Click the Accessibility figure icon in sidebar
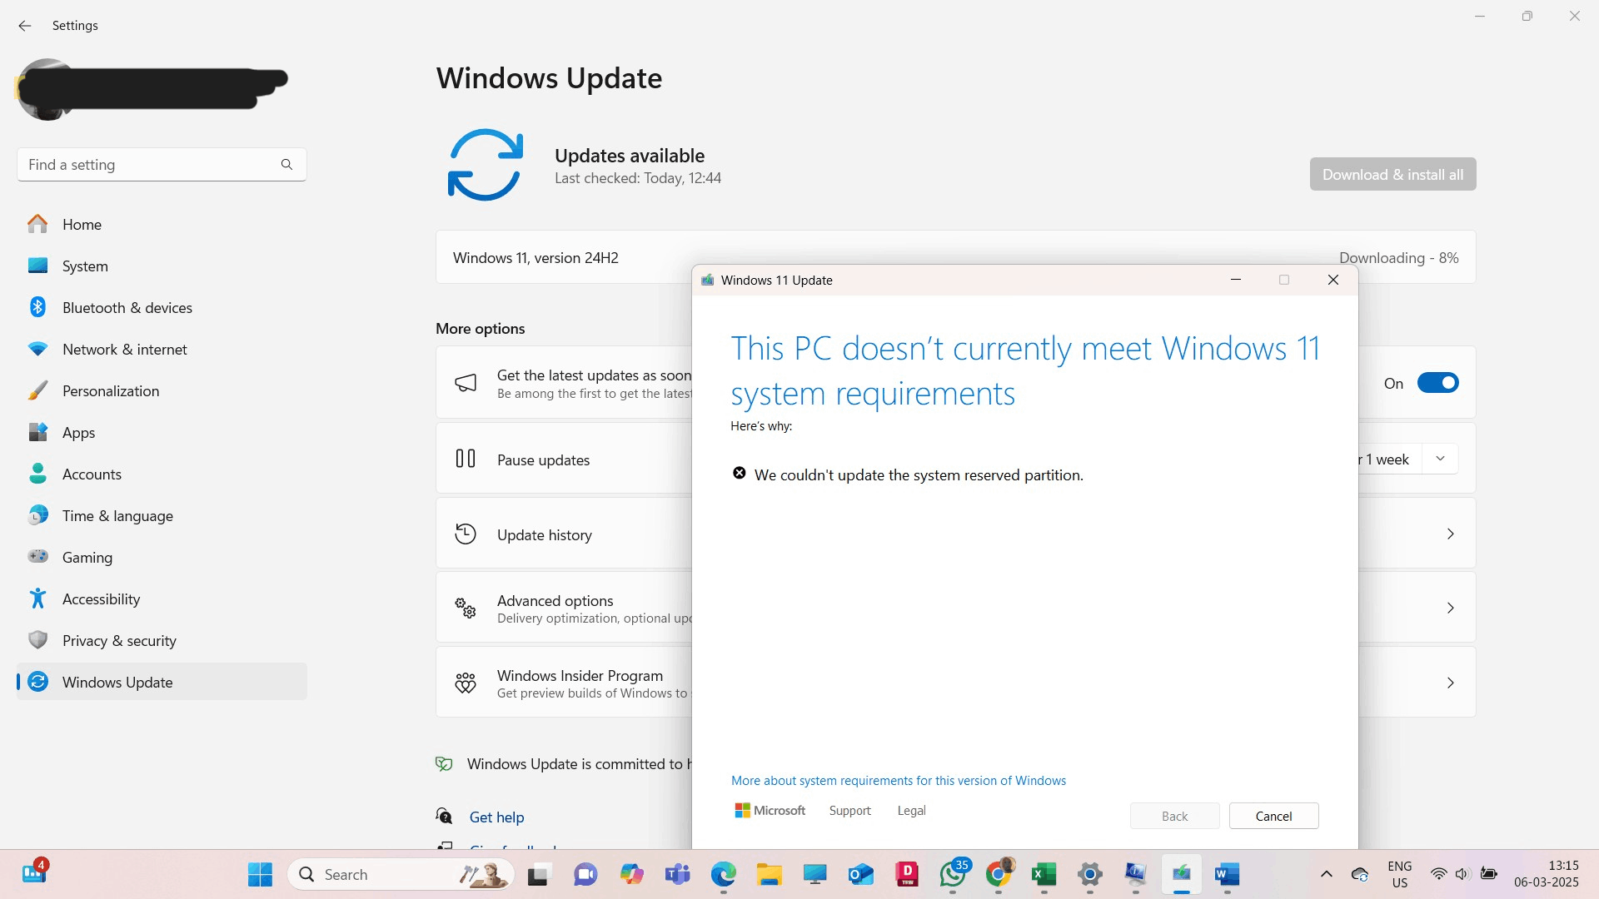1599x899 pixels. [x=38, y=599]
